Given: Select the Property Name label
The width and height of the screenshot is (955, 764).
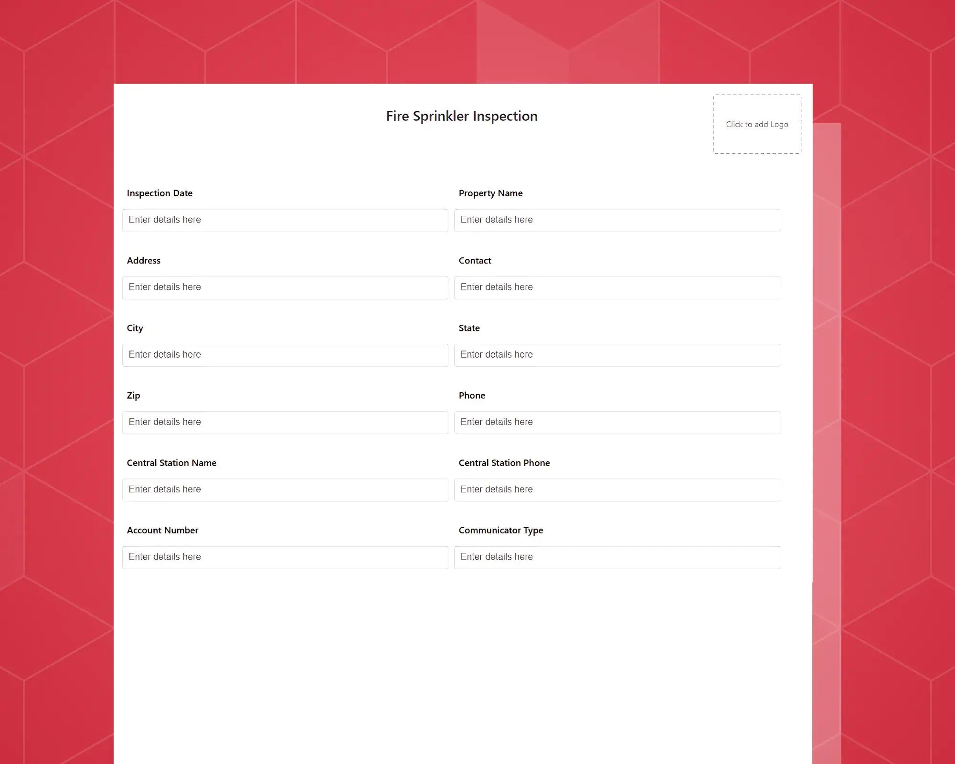Looking at the screenshot, I should pyautogui.click(x=490, y=192).
